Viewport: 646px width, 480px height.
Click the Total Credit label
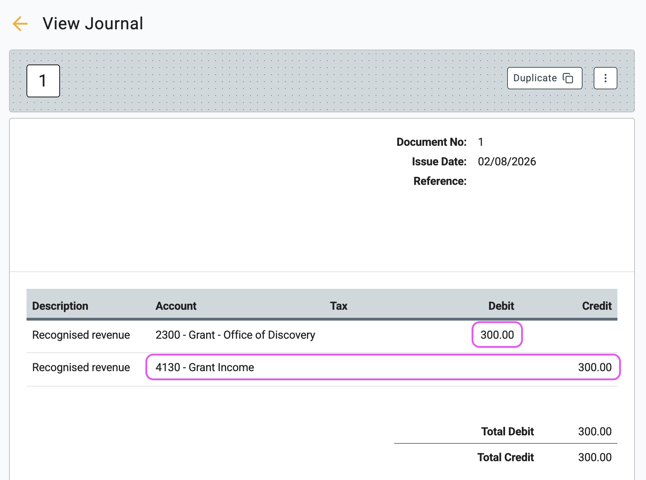[x=505, y=457]
